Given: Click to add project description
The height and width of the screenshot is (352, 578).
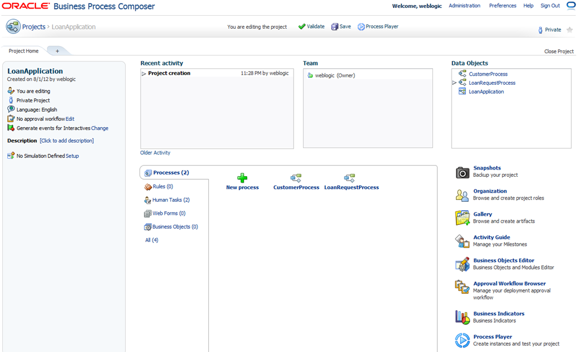Looking at the screenshot, I should tap(67, 141).
